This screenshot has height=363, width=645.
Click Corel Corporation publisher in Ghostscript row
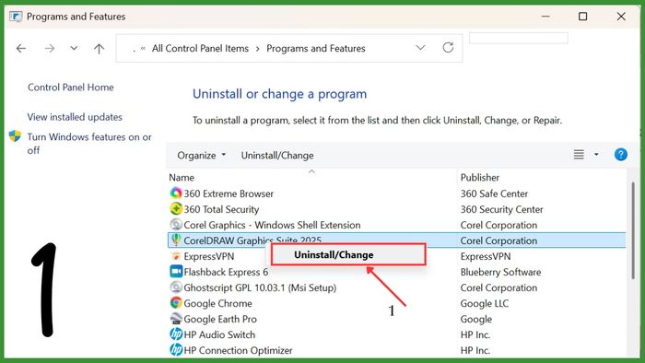point(498,287)
